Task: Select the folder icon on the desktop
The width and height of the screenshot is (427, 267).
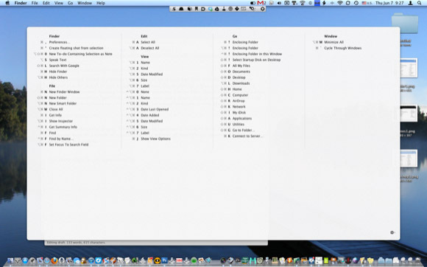Action: pos(405,24)
